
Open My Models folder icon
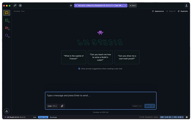pos(7,28)
